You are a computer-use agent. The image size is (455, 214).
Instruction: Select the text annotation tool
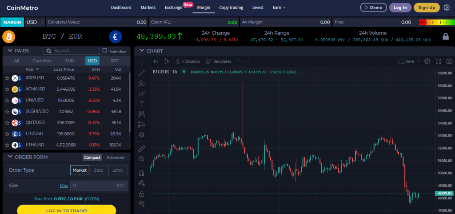[142, 104]
